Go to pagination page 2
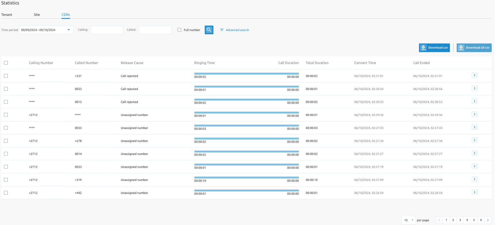The image size is (495, 225). click(x=453, y=220)
